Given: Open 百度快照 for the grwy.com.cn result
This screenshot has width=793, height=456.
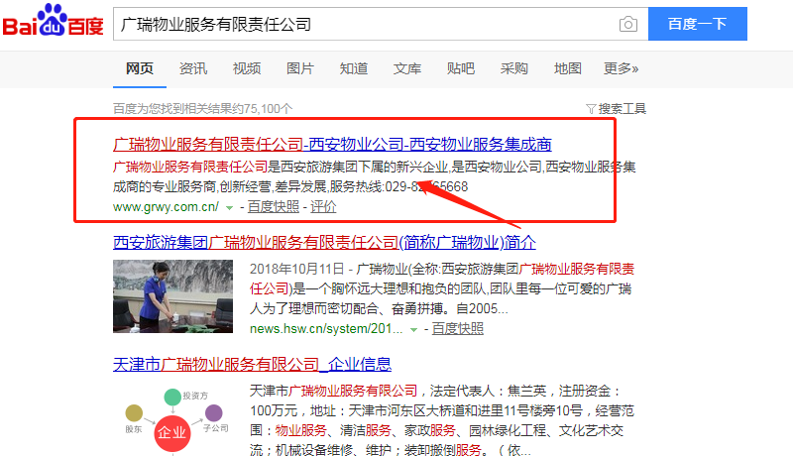Looking at the screenshot, I should click(273, 206).
